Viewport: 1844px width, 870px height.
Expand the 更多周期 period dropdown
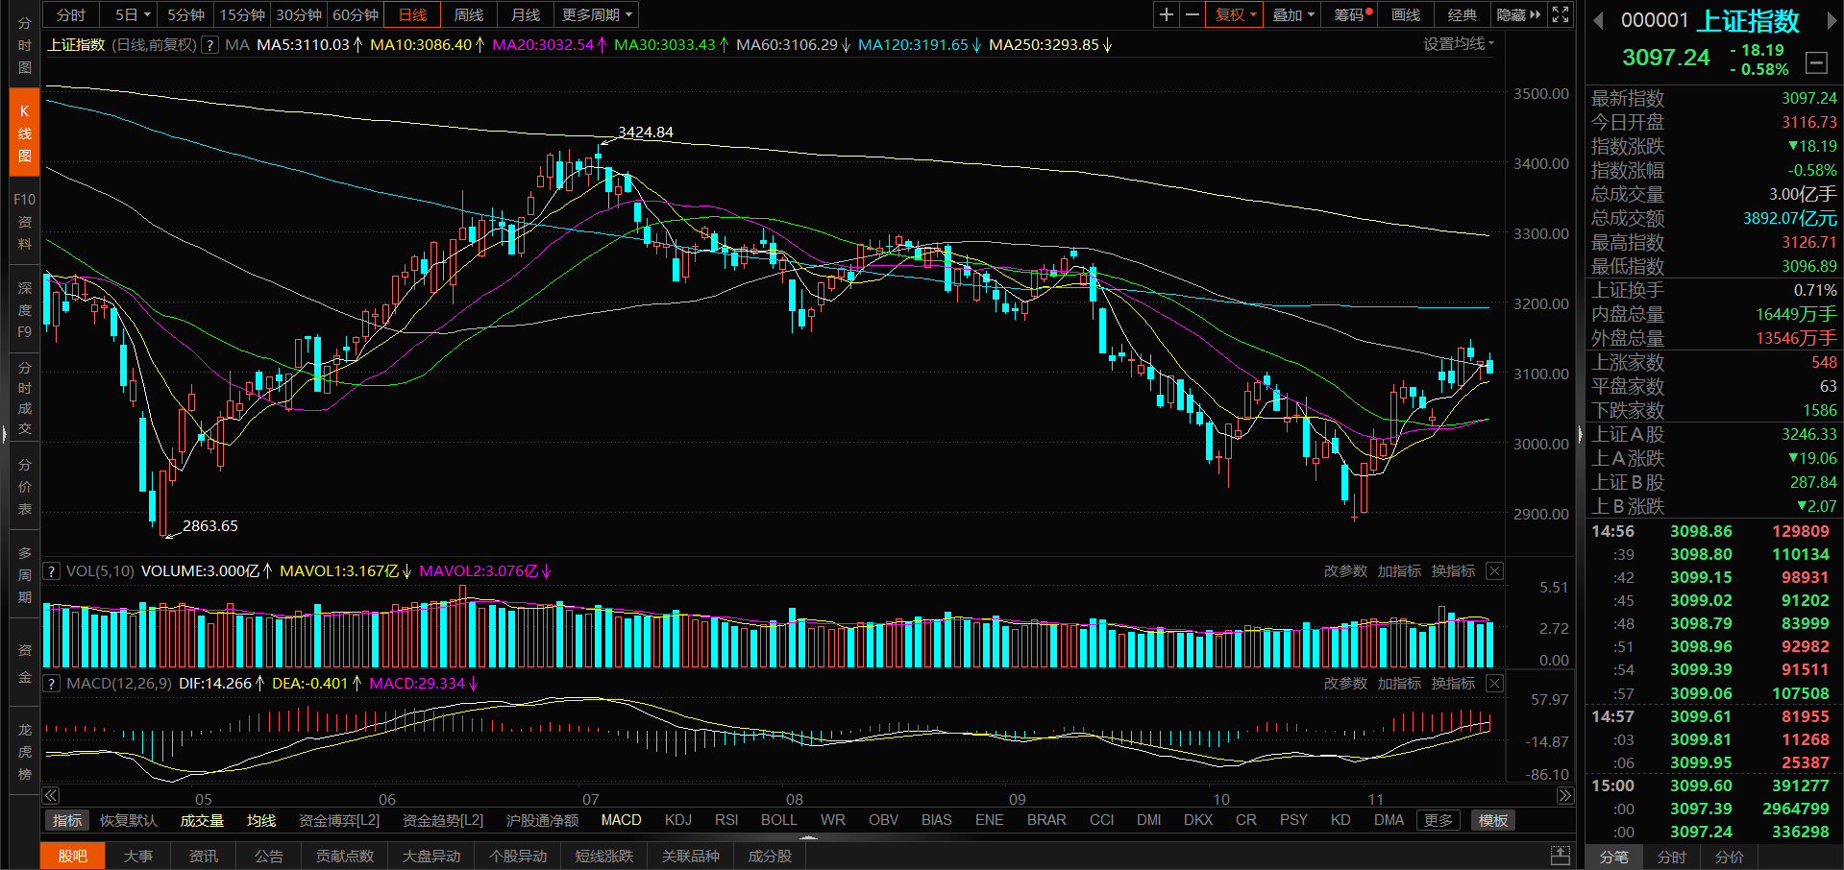tap(597, 14)
